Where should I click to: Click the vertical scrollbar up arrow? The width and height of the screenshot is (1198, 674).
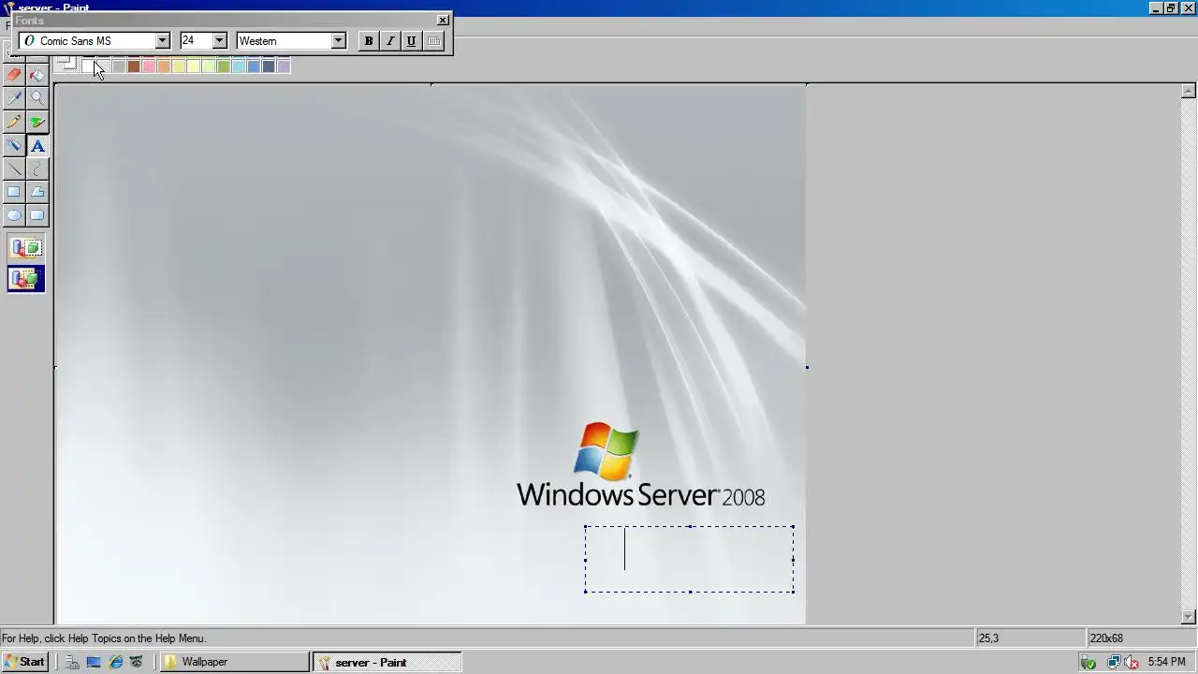pyautogui.click(x=1189, y=91)
